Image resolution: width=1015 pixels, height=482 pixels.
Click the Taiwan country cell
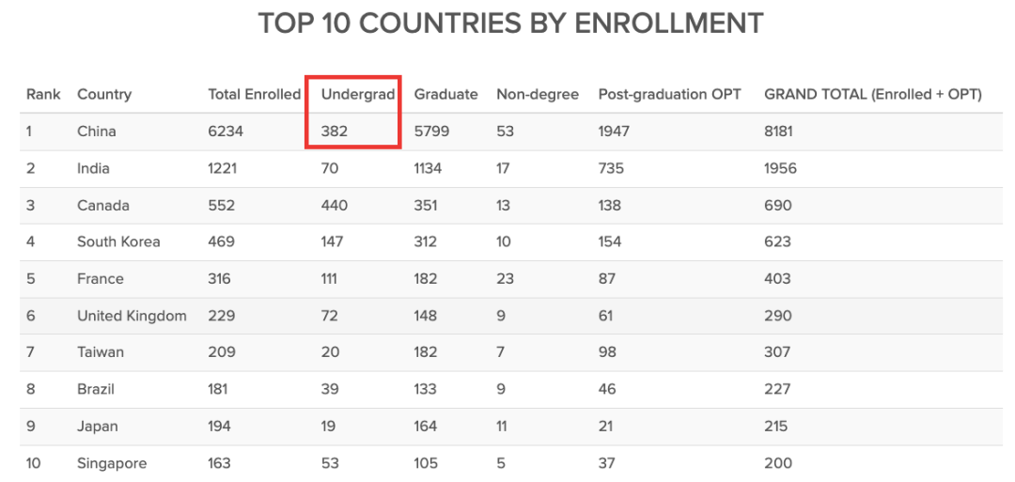101,352
